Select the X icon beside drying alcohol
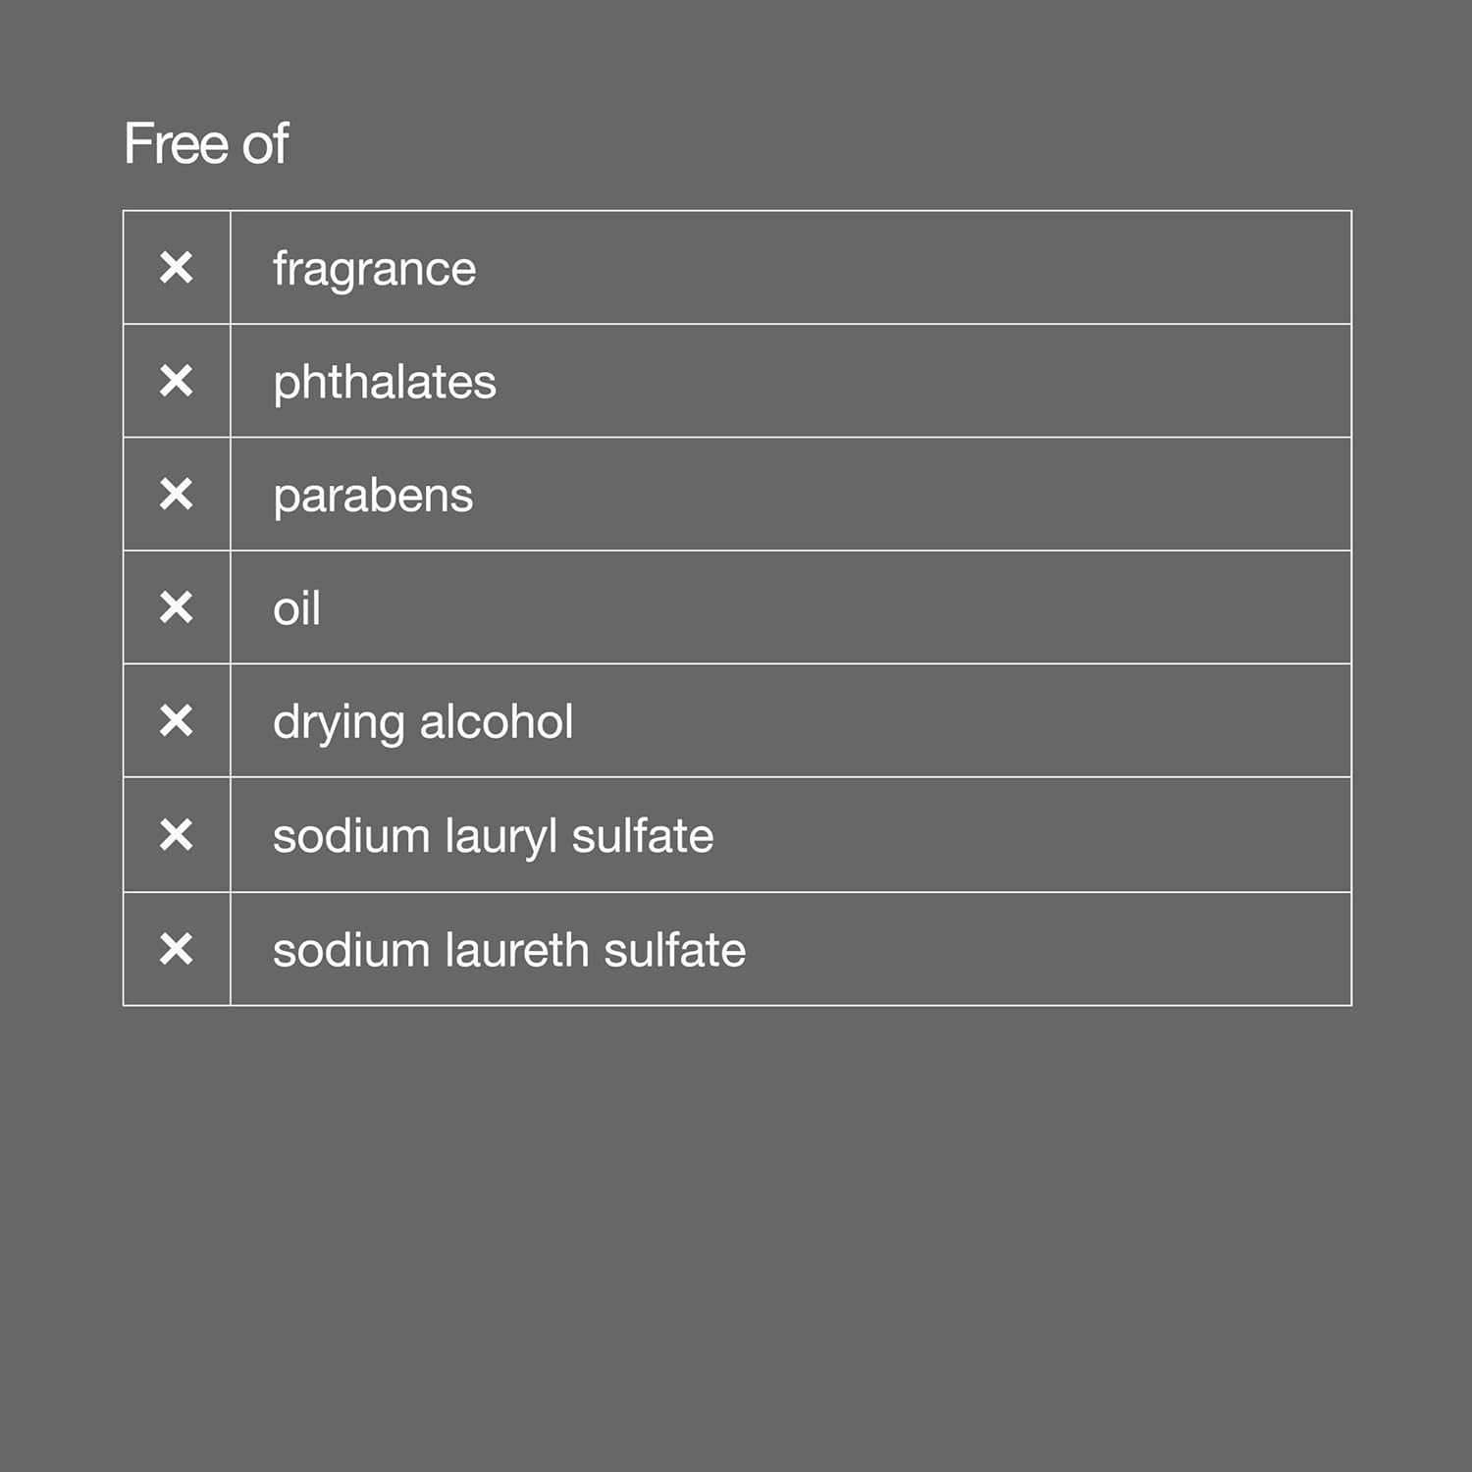The height and width of the screenshot is (1472, 1472). tap(177, 721)
